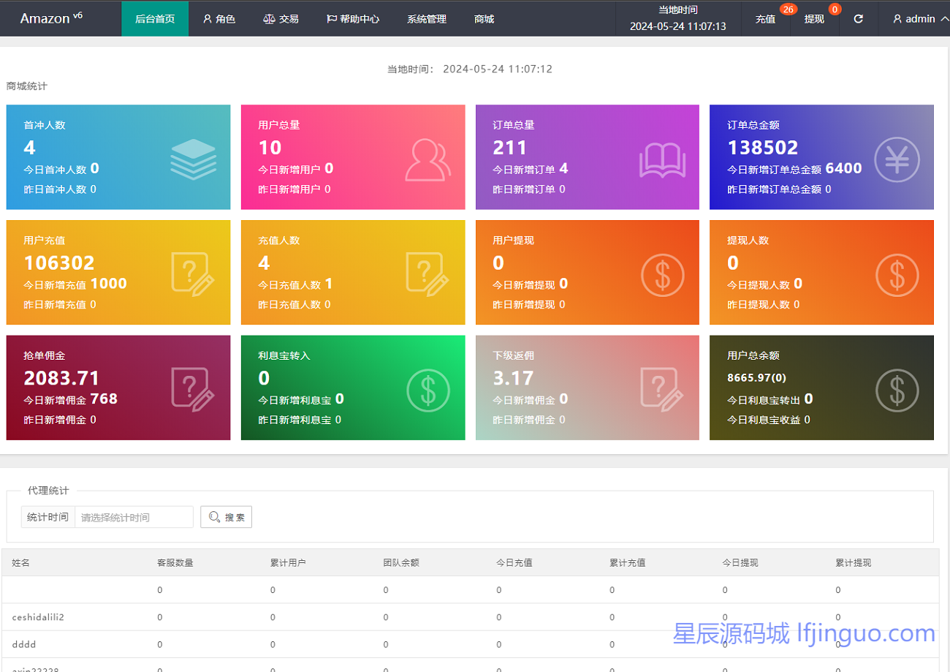The image size is (950, 672).
Task: Click the dollar icon on 利息宝转入 card
Action: point(427,390)
